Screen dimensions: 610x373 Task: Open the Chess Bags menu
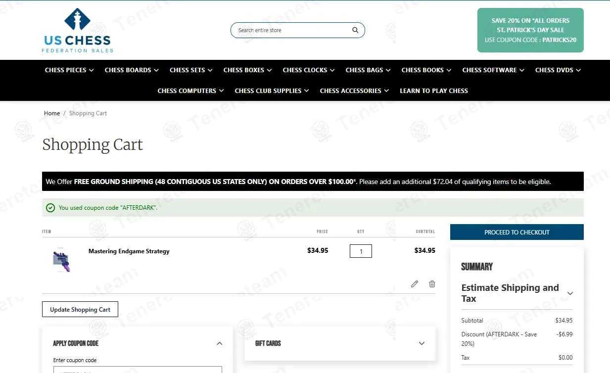point(368,70)
